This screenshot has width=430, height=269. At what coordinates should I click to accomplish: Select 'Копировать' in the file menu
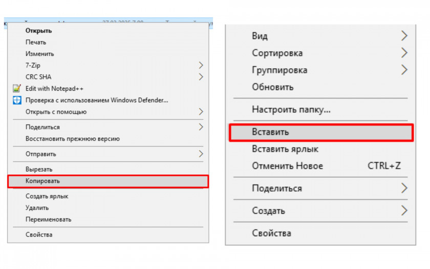pyautogui.click(x=43, y=181)
